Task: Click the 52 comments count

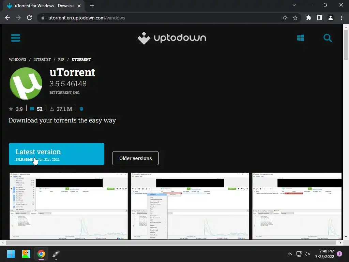Action: (40, 109)
